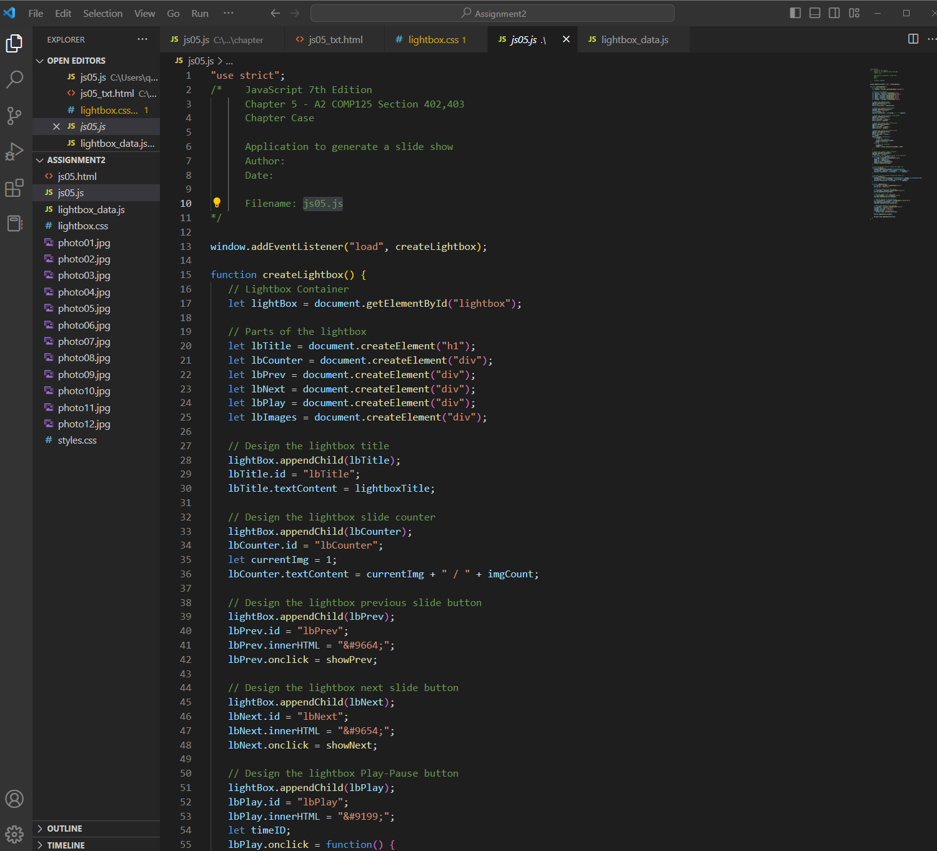The height and width of the screenshot is (851, 937).
Task: Click the highlighted js05.js text on line 10
Action: [323, 204]
